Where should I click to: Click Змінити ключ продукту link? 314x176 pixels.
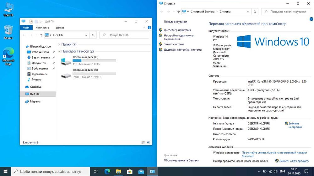294,161
